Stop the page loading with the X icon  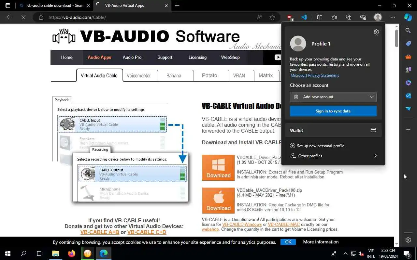(23, 17)
